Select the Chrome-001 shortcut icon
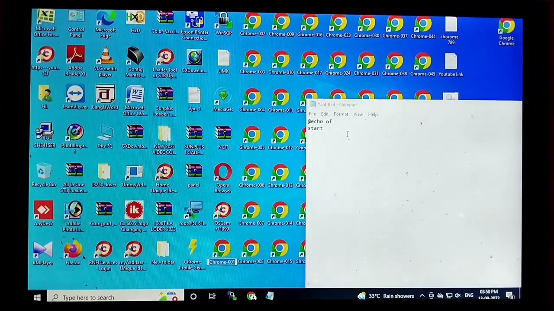 pos(222,252)
